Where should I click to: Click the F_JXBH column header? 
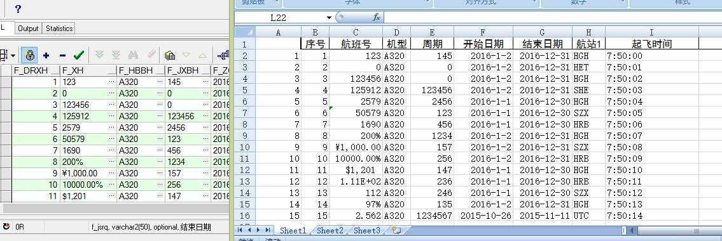[188, 70]
